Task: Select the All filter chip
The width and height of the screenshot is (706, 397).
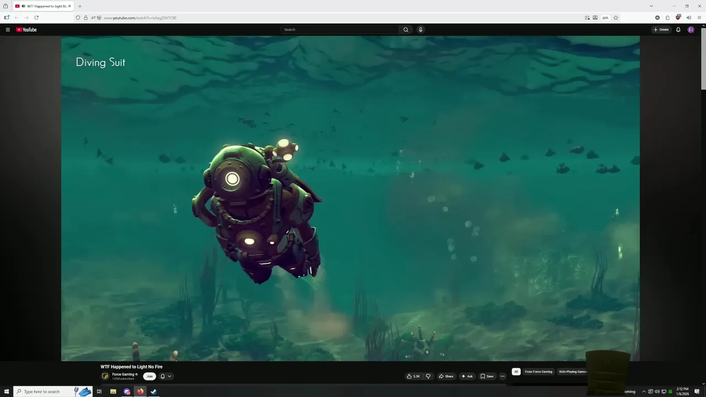Action: [516, 372]
